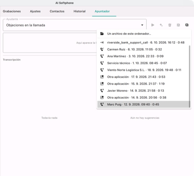Select riverside_bank_support_call recording

(x=143, y=42)
